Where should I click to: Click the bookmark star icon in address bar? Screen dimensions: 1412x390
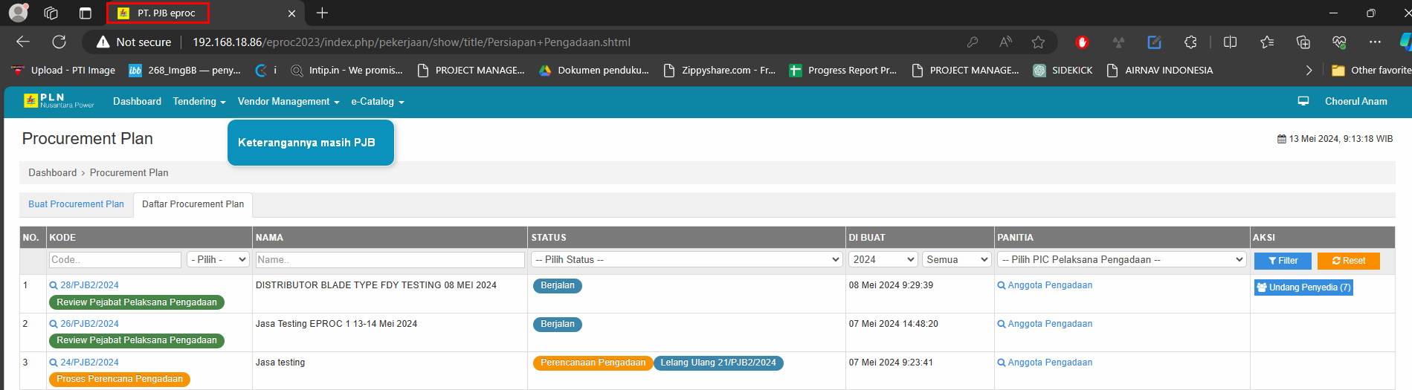(x=1038, y=42)
